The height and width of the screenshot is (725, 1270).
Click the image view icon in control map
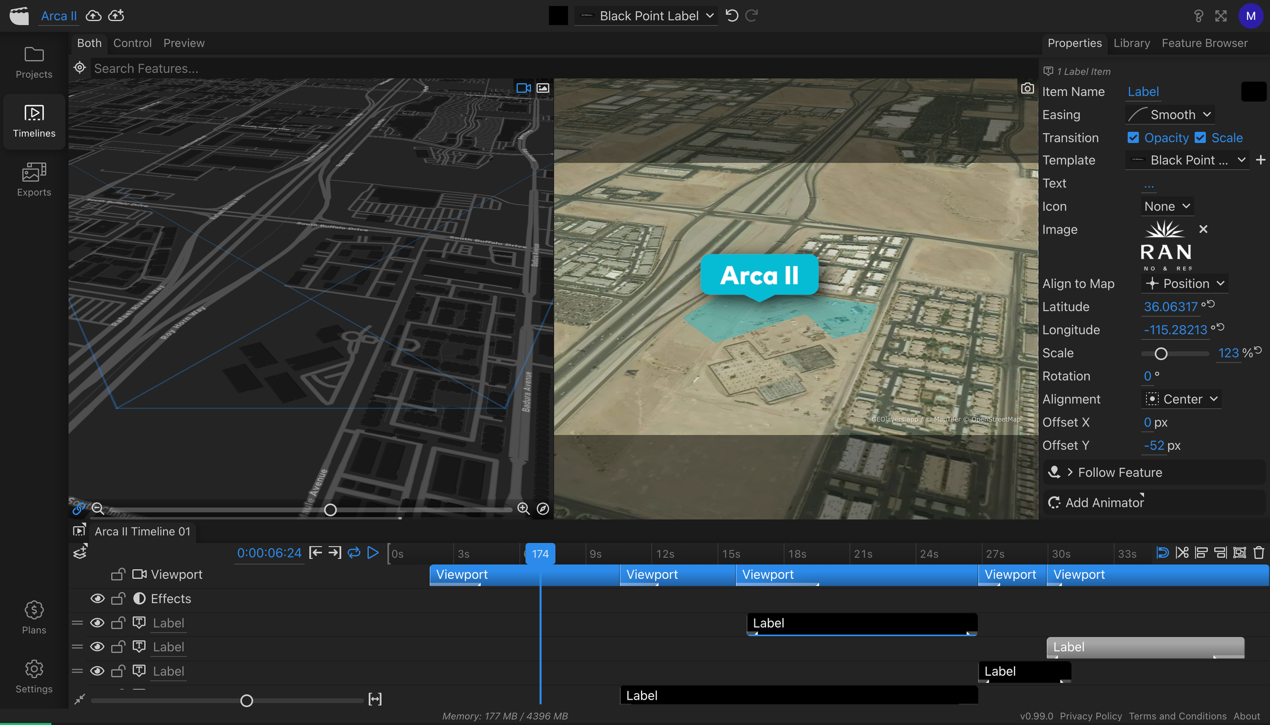click(x=543, y=88)
